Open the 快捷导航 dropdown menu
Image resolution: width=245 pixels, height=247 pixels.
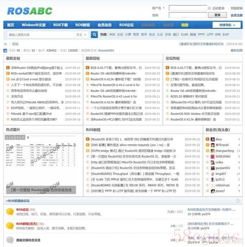pos(230,25)
